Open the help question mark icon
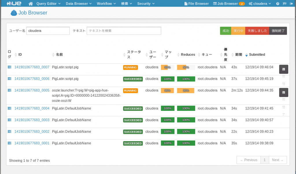The width and height of the screenshot is (296, 174). (x=277, y=3)
